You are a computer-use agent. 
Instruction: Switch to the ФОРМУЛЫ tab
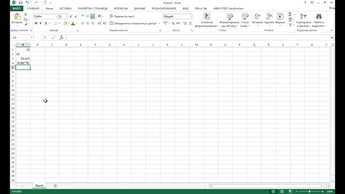point(121,9)
